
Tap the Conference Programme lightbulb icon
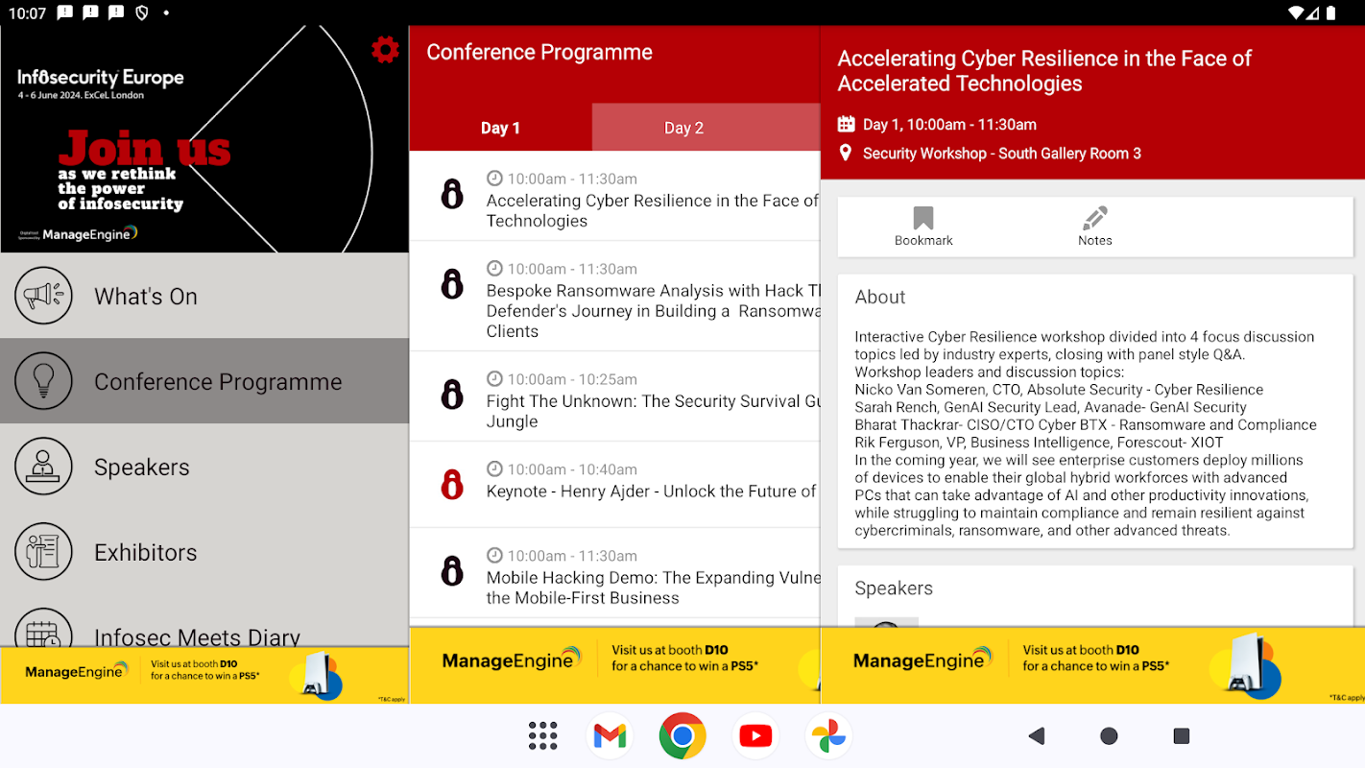(x=43, y=381)
